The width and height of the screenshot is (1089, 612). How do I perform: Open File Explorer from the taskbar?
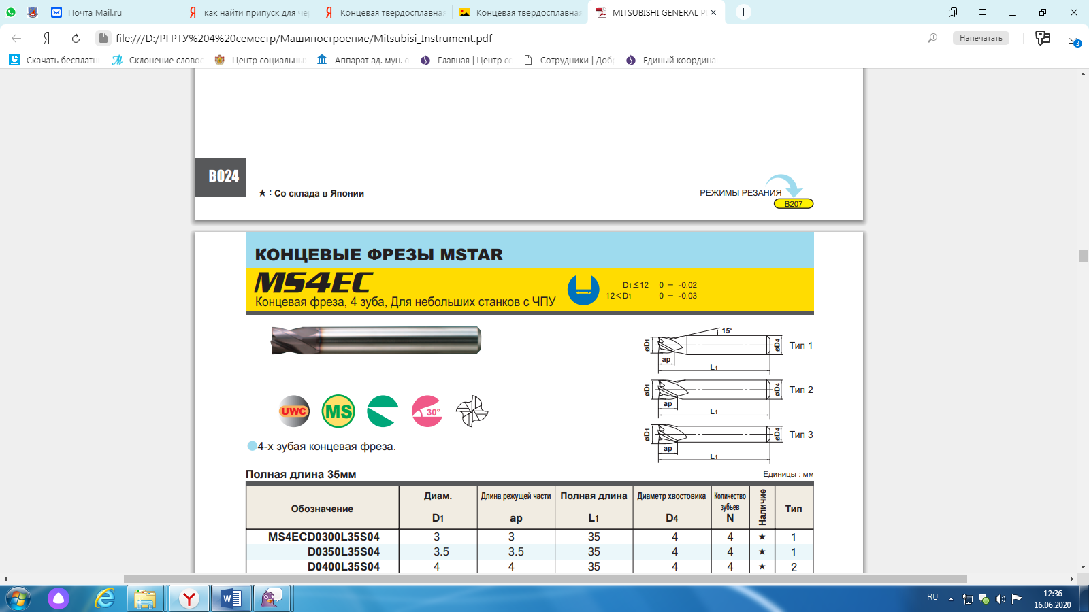pyautogui.click(x=145, y=598)
